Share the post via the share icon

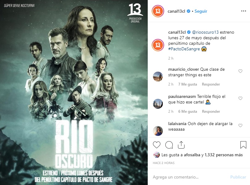click(x=181, y=145)
